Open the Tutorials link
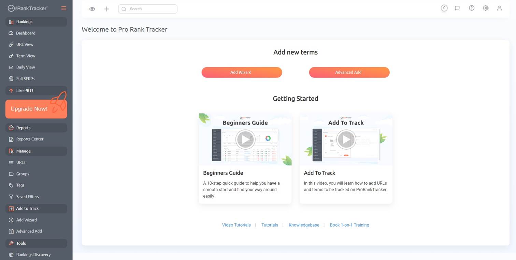The image size is (516, 260). [270, 225]
